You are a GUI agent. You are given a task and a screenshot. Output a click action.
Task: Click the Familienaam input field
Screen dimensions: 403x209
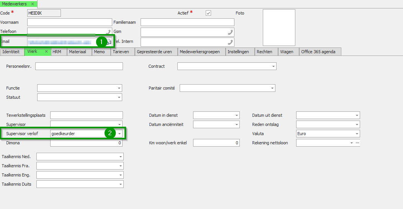tap(187, 22)
